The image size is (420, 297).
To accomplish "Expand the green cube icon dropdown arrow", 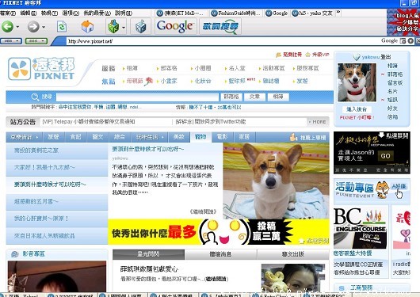I will [x=124, y=27].
